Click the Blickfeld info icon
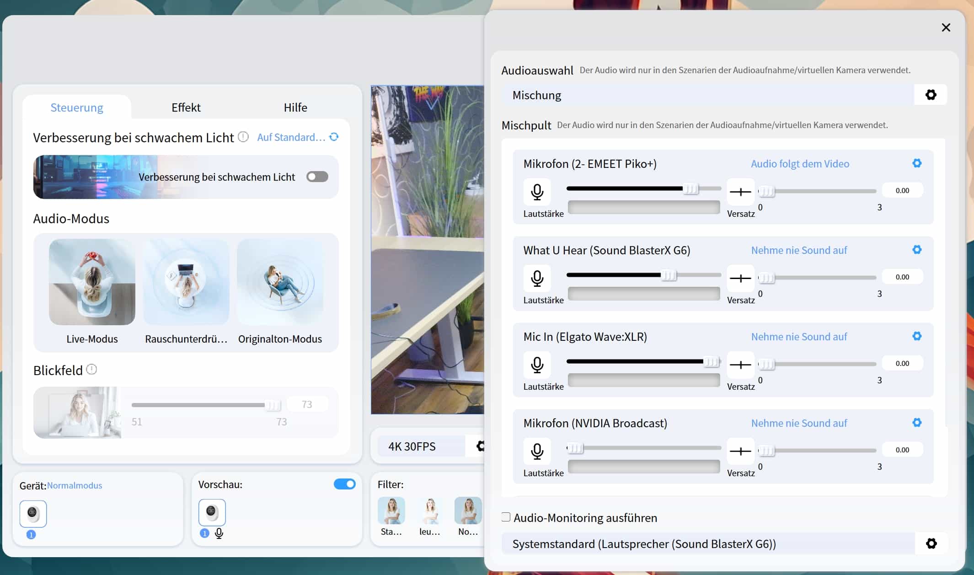This screenshot has height=575, width=974. click(x=91, y=370)
